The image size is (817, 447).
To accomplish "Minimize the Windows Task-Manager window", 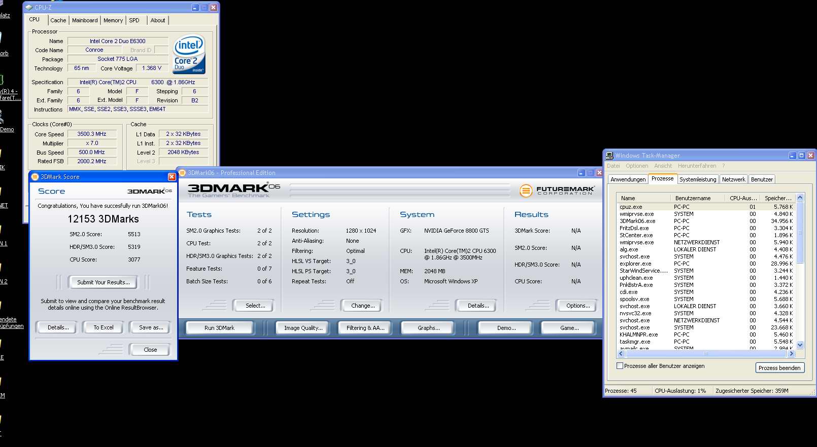I will pos(792,156).
